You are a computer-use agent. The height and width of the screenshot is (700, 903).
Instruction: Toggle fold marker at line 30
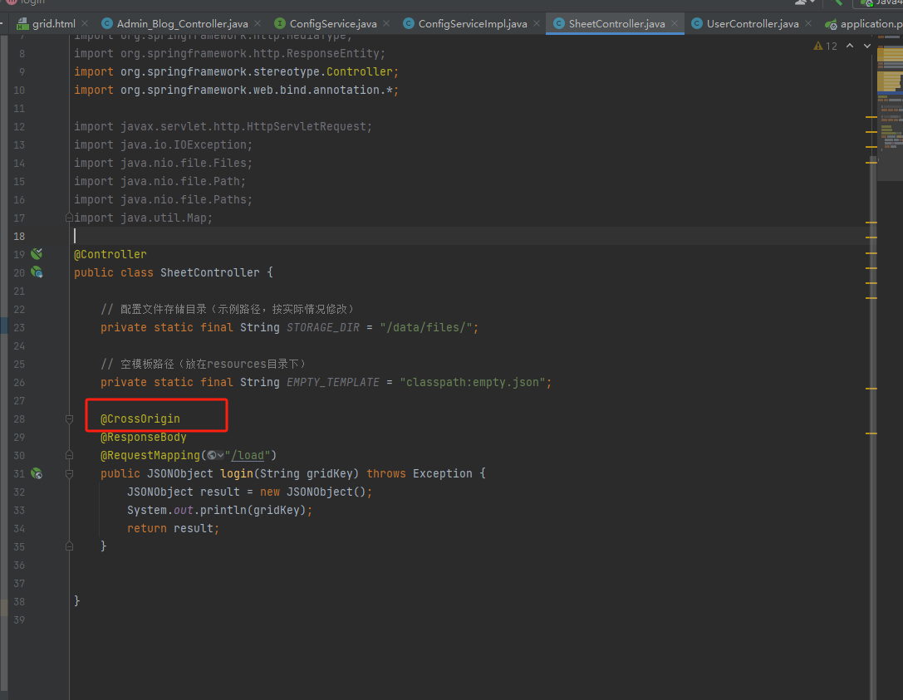coord(69,455)
